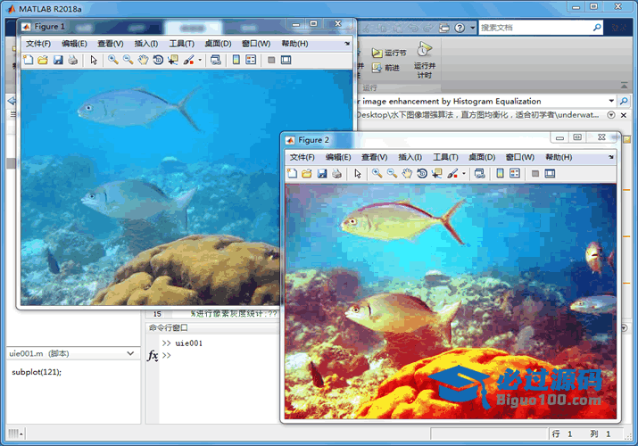Toggle Insert Legend in Figure 2 toolbar
638x446 pixels.
pos(515,173)
